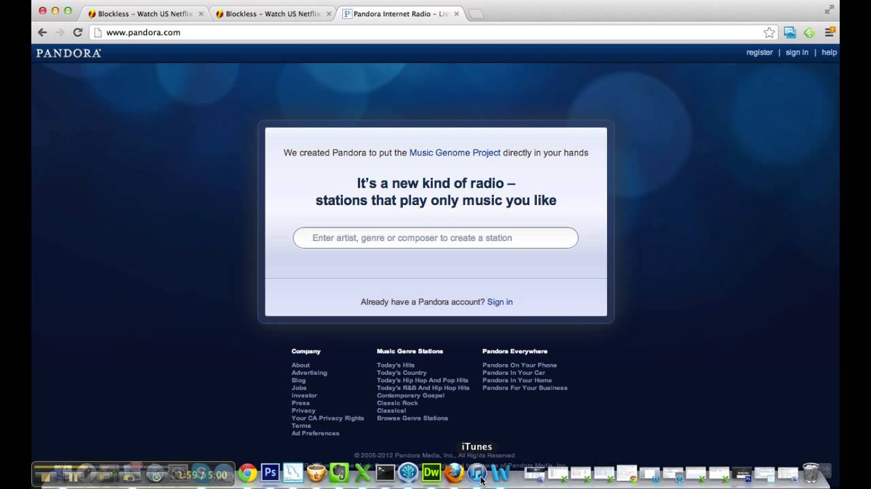
Task: Click the artist, genre or composer field
Action: click(x=435, y=238)
